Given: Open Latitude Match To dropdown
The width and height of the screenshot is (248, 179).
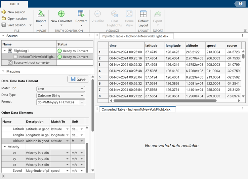Looking at the screenshot, I should coord(67,129).
